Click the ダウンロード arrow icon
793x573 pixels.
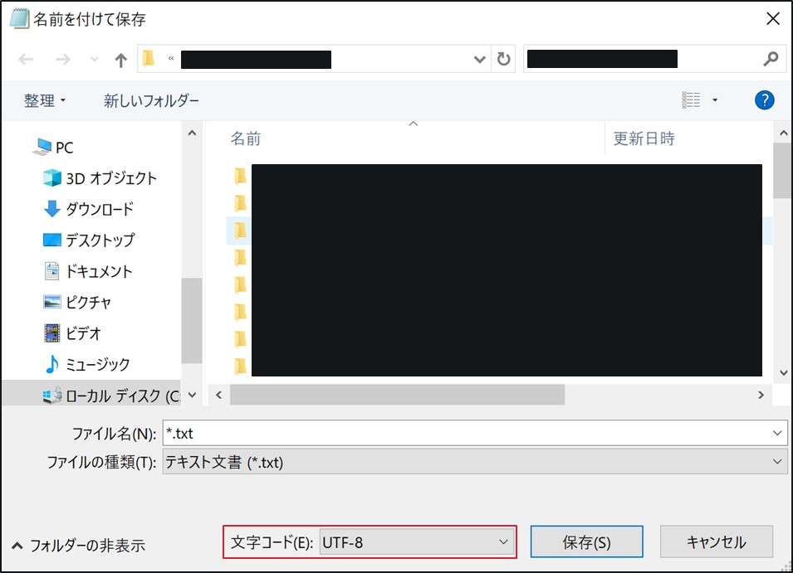coord(52,208)
